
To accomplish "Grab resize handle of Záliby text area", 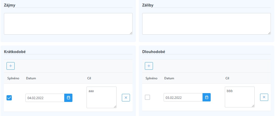I will (269, 33).
